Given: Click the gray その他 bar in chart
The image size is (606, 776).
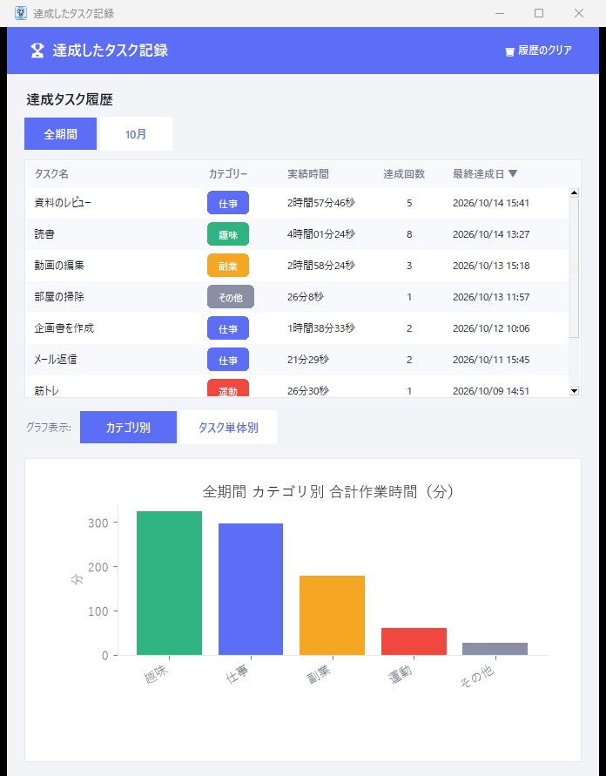Looking at the screenshot, I should (495, 649).
